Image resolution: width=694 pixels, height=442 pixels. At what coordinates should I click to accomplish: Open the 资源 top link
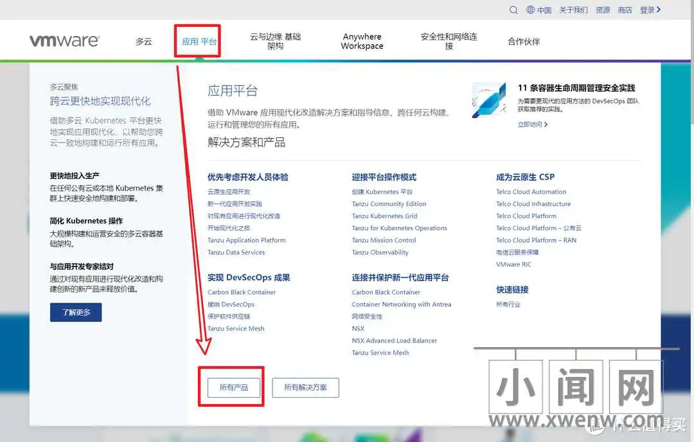[602, 10]
